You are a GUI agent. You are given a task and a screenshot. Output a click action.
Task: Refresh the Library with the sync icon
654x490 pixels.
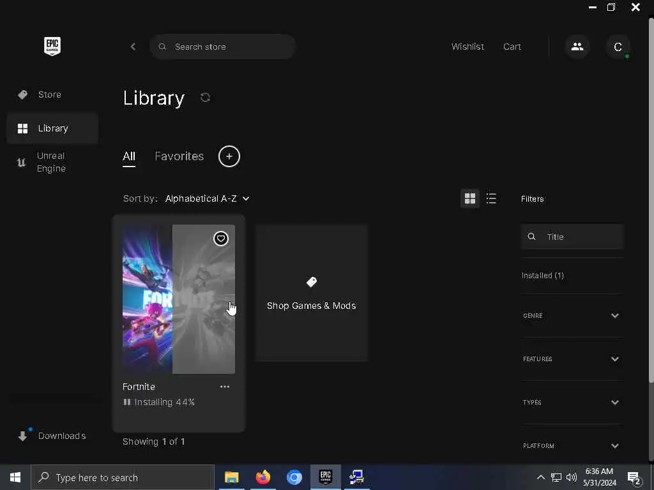(x=205, y=98)
